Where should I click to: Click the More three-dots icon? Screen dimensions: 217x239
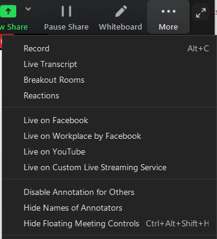pos(168,11)
